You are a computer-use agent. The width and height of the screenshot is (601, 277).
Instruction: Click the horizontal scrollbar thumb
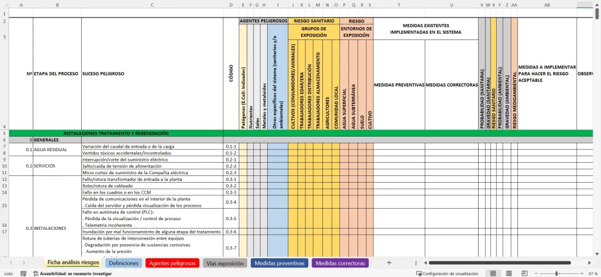tap(500, 263)
